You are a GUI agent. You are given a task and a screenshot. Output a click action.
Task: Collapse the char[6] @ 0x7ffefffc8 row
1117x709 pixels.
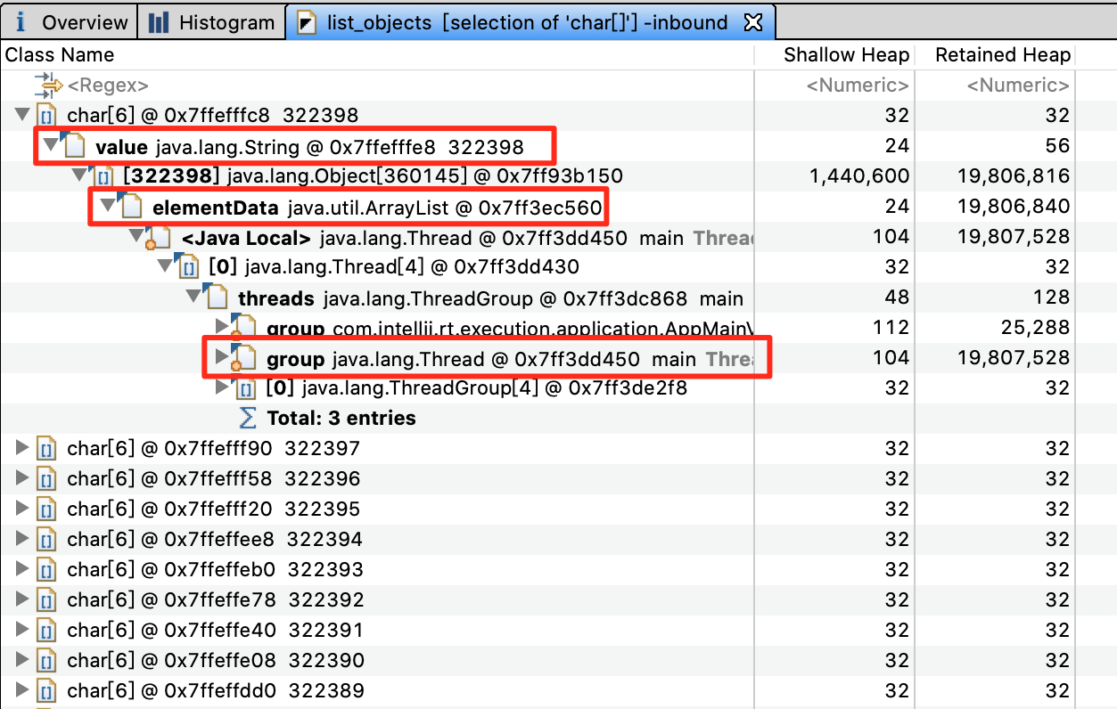[22, 115]
